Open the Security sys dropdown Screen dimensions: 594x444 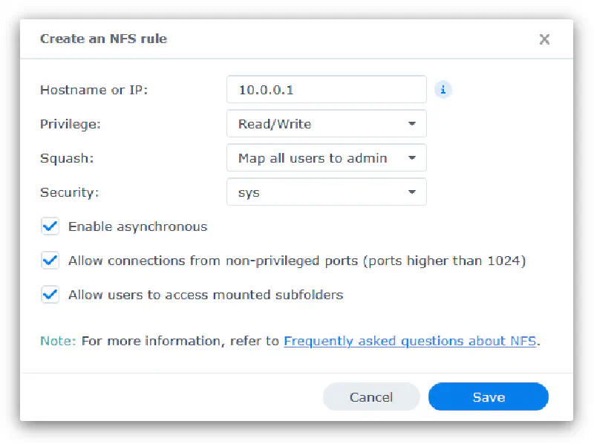319,192
